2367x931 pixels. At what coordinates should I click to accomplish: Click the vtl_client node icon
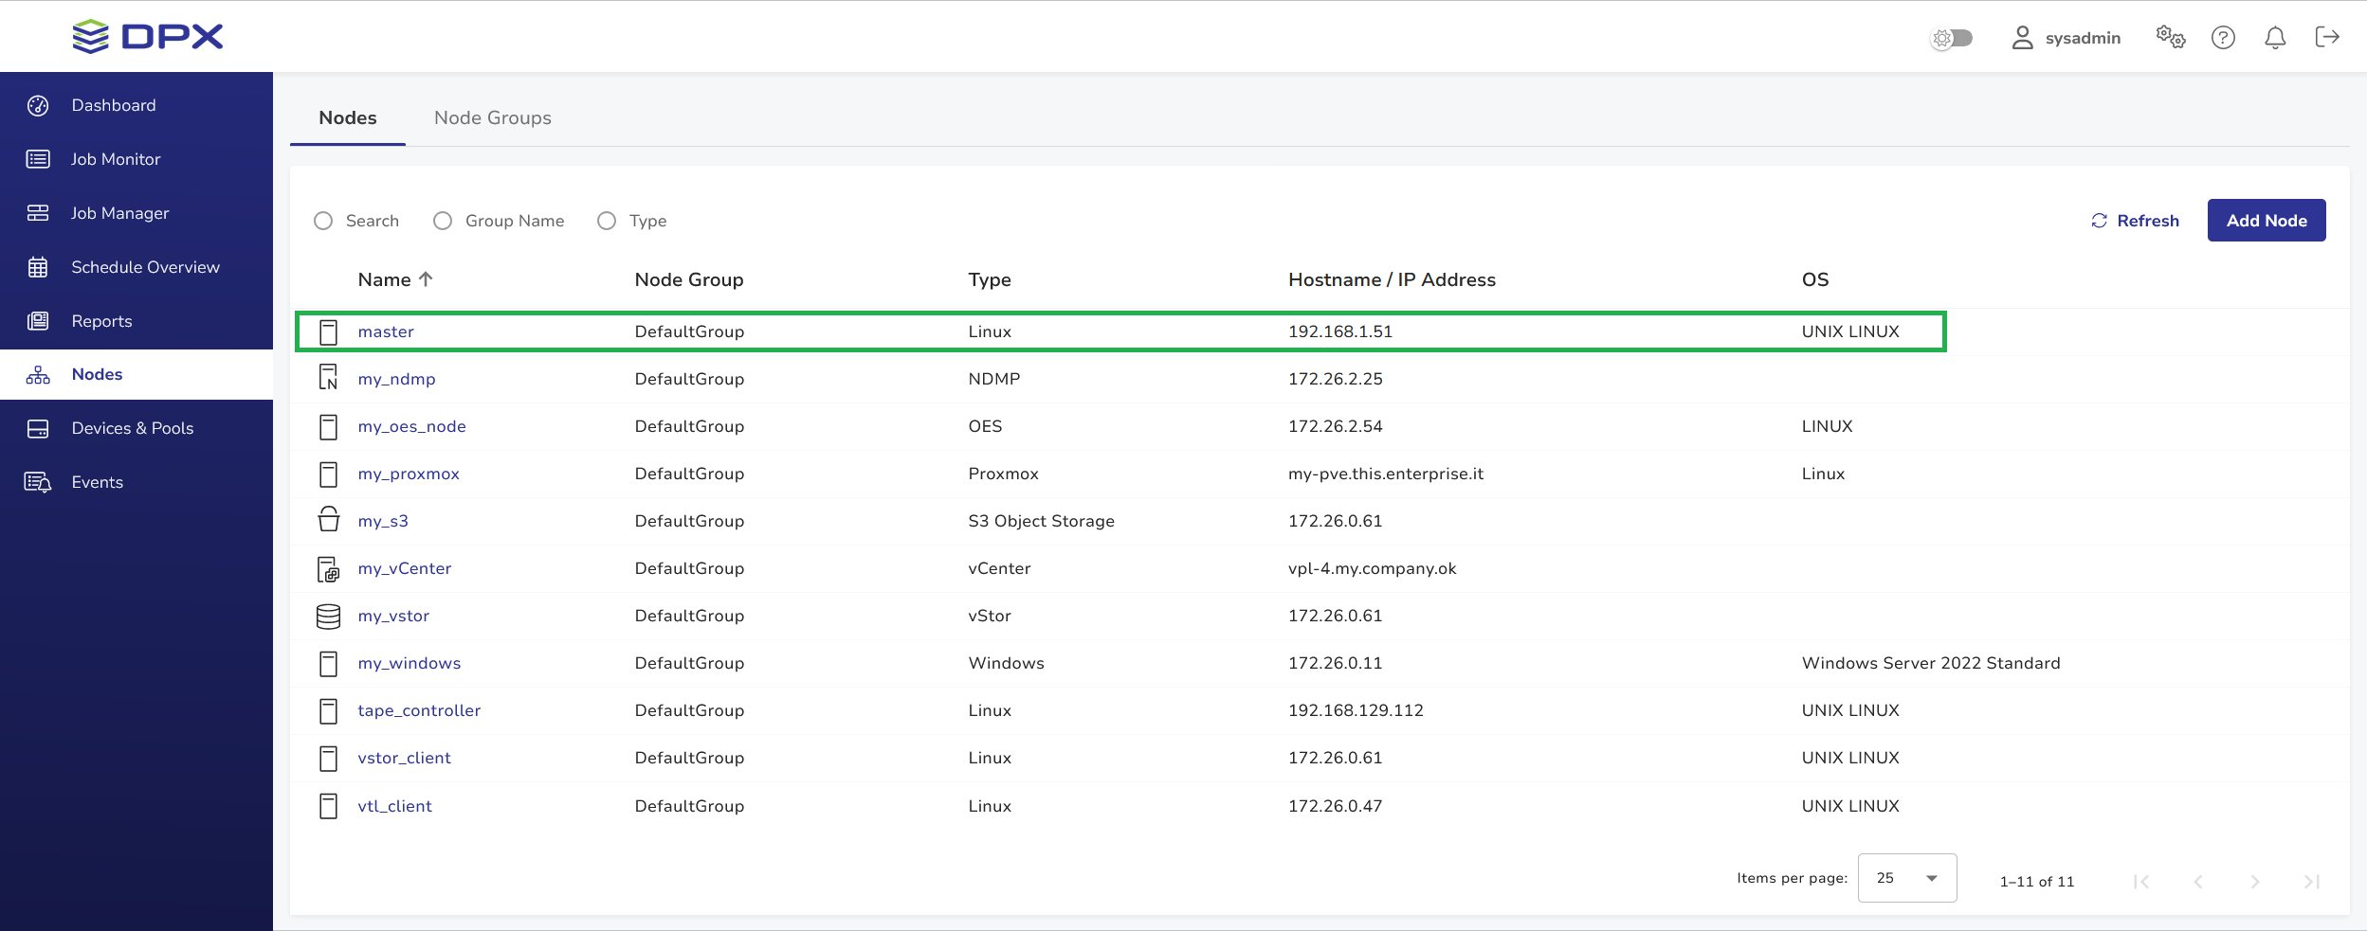328,806
